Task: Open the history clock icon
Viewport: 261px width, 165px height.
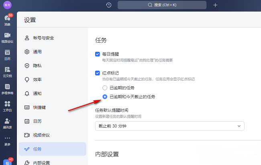Action: (x=109, y=5)
